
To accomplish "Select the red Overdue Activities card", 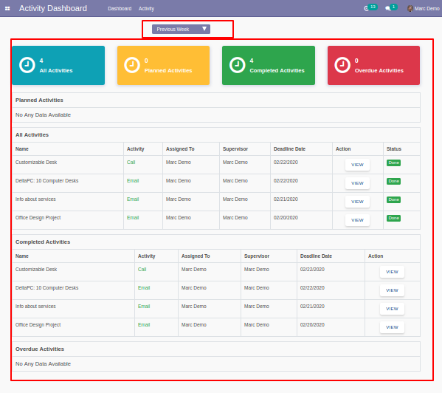I will pos(373,66).
